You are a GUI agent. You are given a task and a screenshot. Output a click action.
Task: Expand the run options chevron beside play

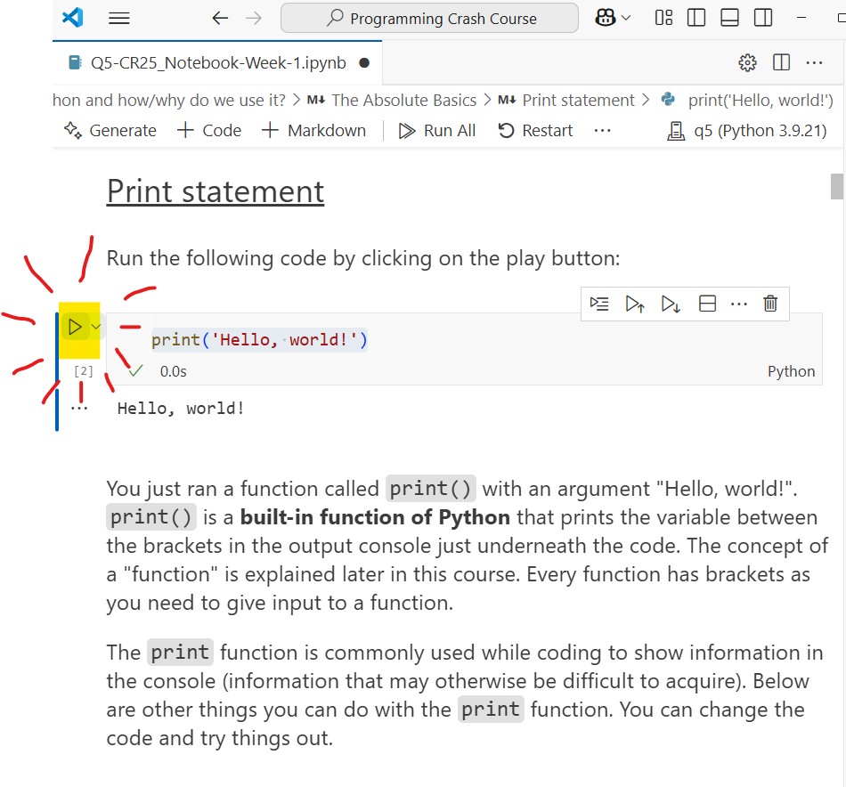(x=95, y=327)
